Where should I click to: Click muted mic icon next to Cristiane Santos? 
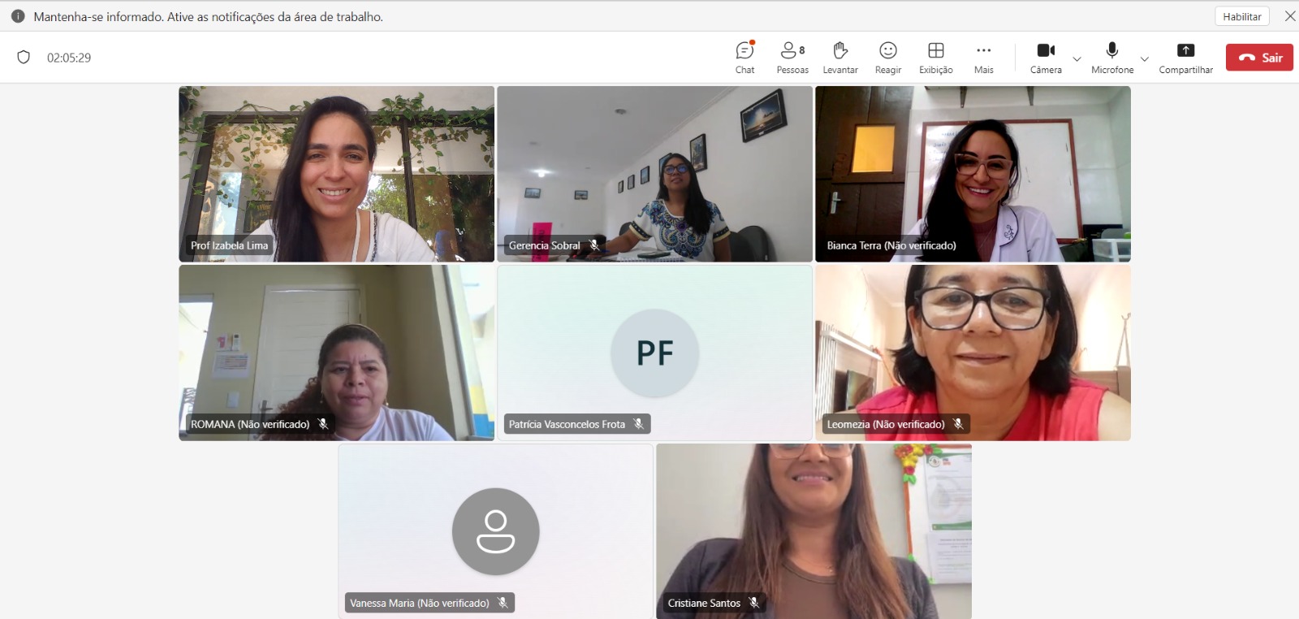[753, 603]
